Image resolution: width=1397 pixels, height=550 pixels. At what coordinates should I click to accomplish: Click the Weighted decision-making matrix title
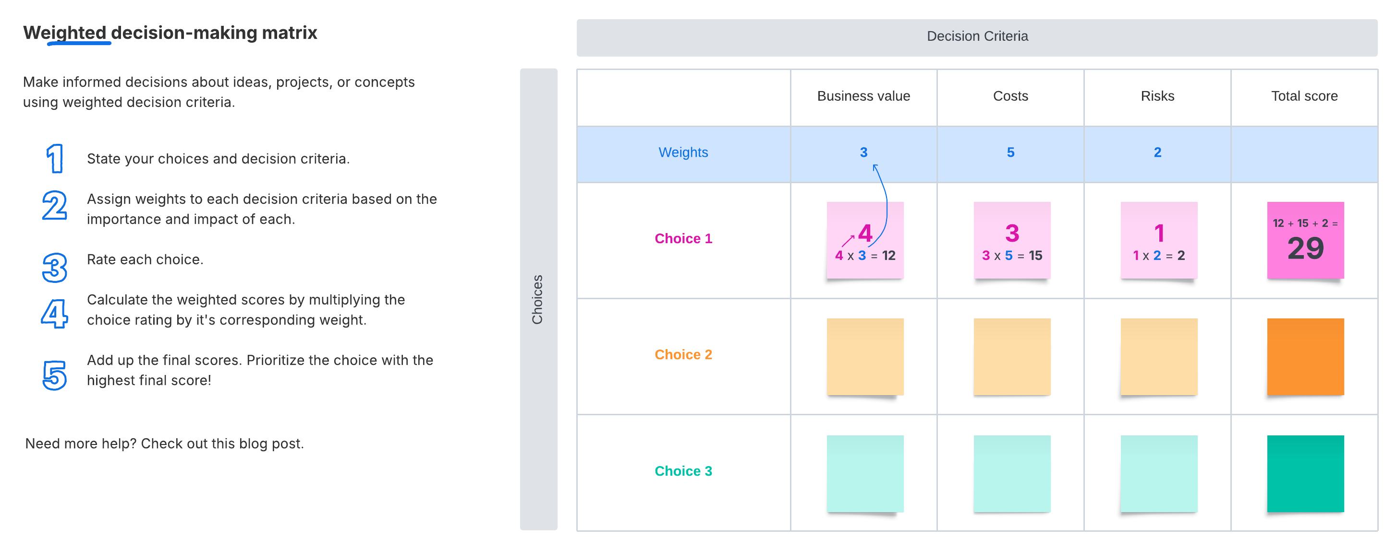(x=170, y=33)
